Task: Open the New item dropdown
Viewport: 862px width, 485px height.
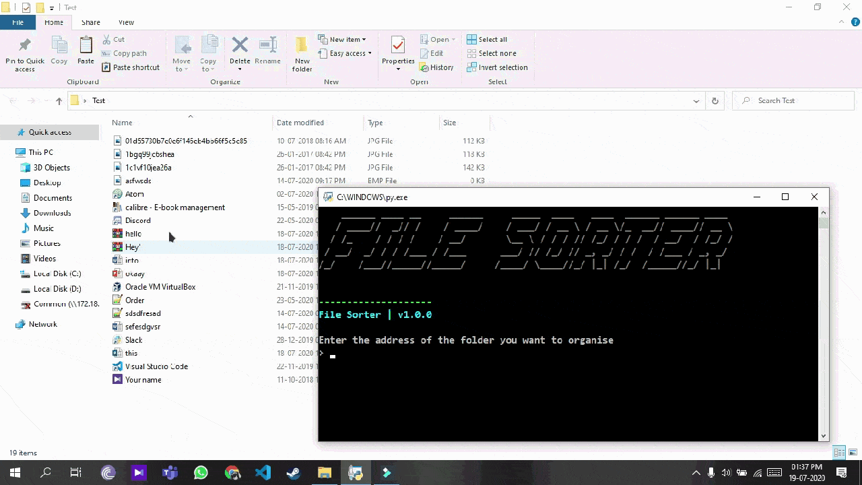Action: tap(342, 39)
